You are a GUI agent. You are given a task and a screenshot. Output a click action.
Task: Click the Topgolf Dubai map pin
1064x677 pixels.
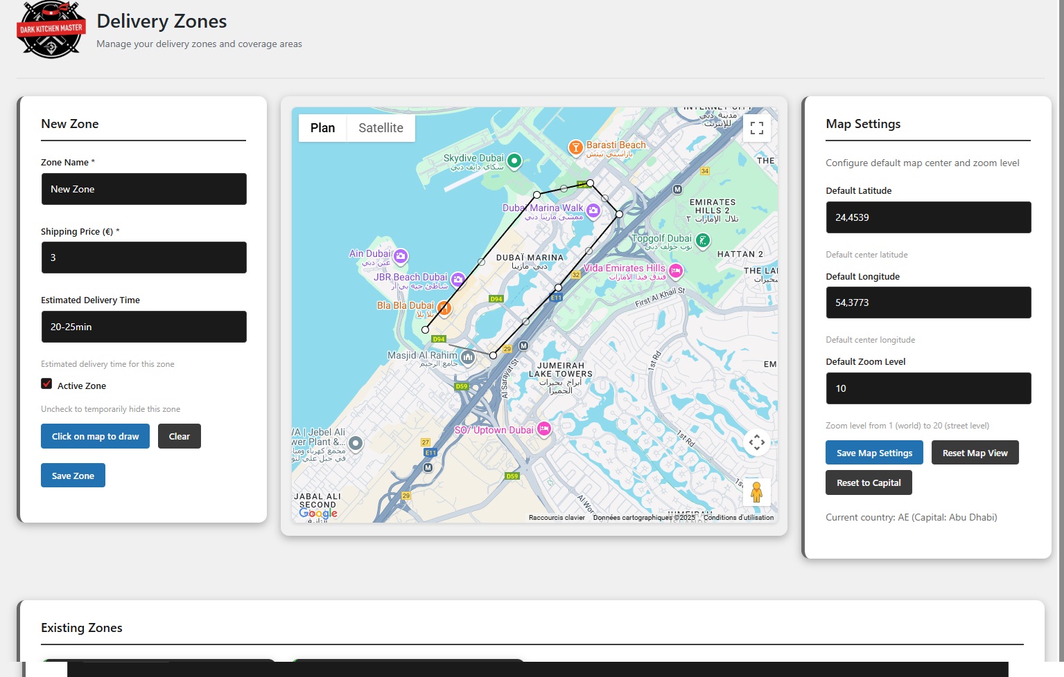[x=703, y=241]
